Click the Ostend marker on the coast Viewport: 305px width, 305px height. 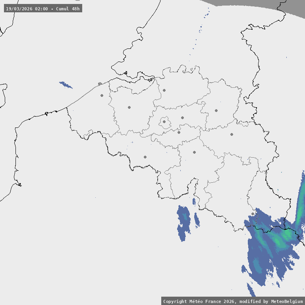[100, 84]
